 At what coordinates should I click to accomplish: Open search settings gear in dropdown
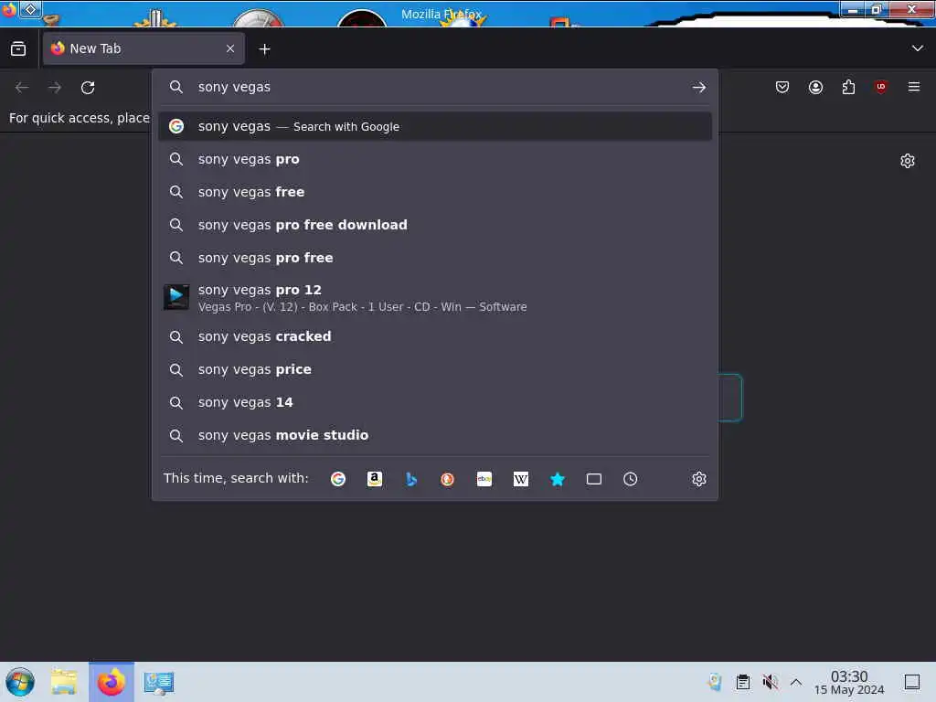[699, 479]
